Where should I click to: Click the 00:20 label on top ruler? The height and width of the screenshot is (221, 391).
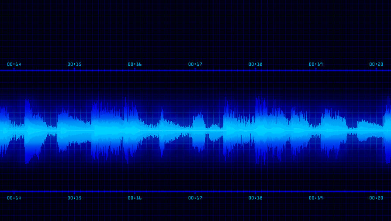(376, 64)
